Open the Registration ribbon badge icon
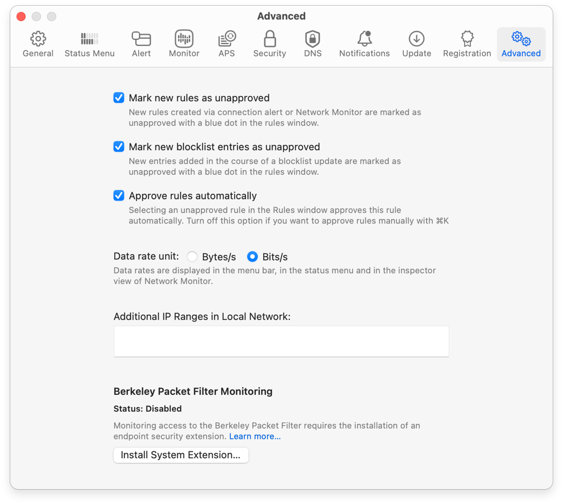Viewport: 563px width, 504px height. [x=467, y=38]
